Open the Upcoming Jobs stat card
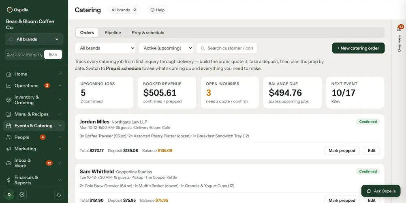This screenshot has width=406, height=203. click(x=104, y=92)
